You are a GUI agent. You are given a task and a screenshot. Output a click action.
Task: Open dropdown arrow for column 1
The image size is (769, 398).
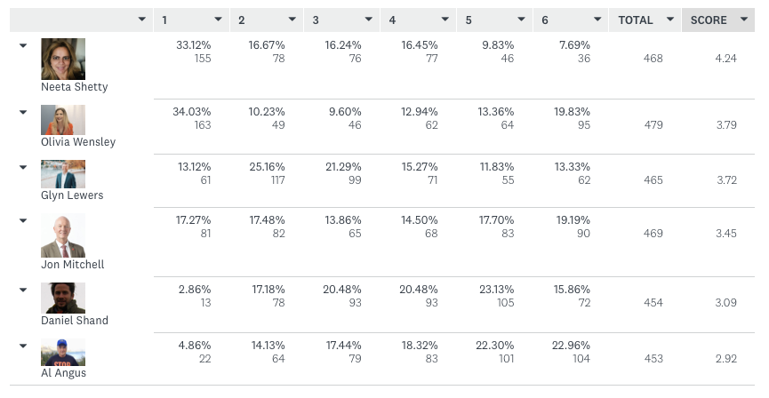[x=218, y=20]
